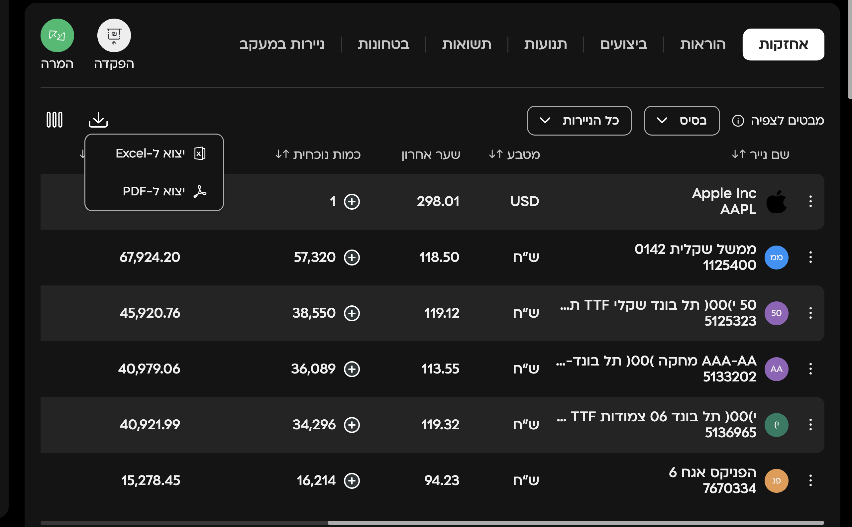
Task: Switch to the הוראות tab
Action: 703,44
